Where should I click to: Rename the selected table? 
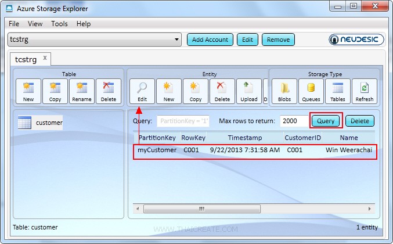(x=82, y=91)
